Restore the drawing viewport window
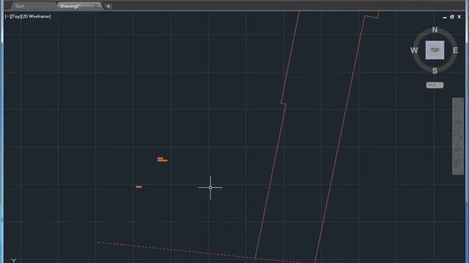469x263 pixels. (x=452, y=17)
